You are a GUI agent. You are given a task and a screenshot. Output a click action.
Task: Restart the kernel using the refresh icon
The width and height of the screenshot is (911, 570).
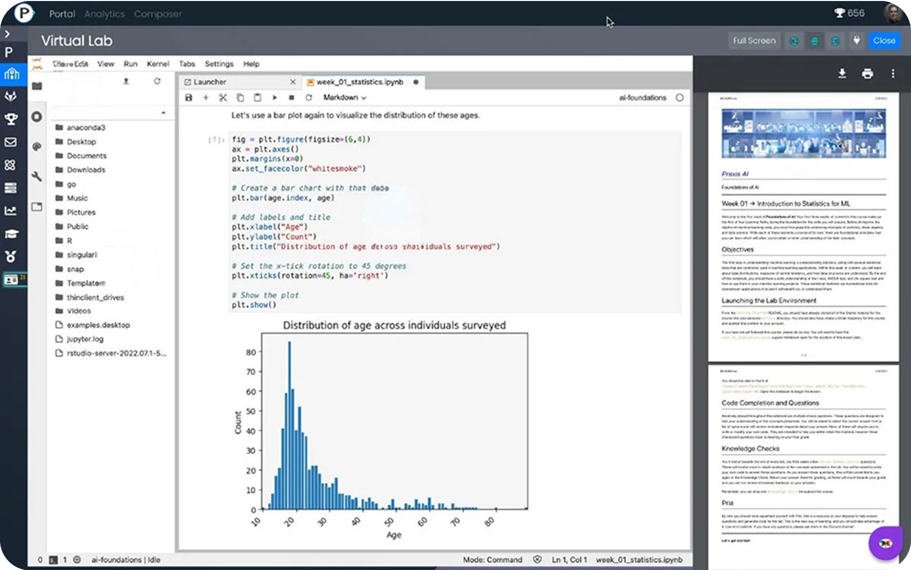click(x=309, y=98)
